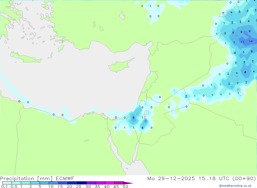Click the Precipitation [mm] ECMWF title
The image size is (257, 188).
point(37,178)
